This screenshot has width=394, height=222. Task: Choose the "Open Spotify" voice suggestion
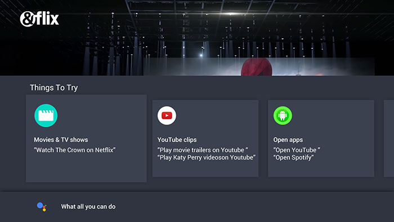293,158
